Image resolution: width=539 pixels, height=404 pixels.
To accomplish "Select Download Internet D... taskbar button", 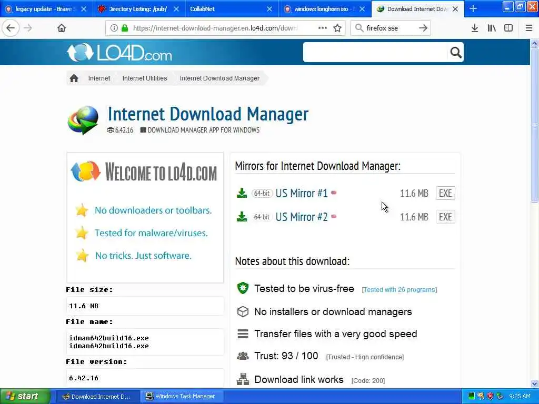I will pos(97,397).
